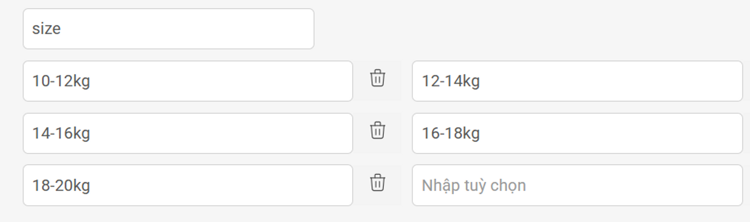Click the trash icon beside 18-20kg
750x222 pixels.
point(377,183)
